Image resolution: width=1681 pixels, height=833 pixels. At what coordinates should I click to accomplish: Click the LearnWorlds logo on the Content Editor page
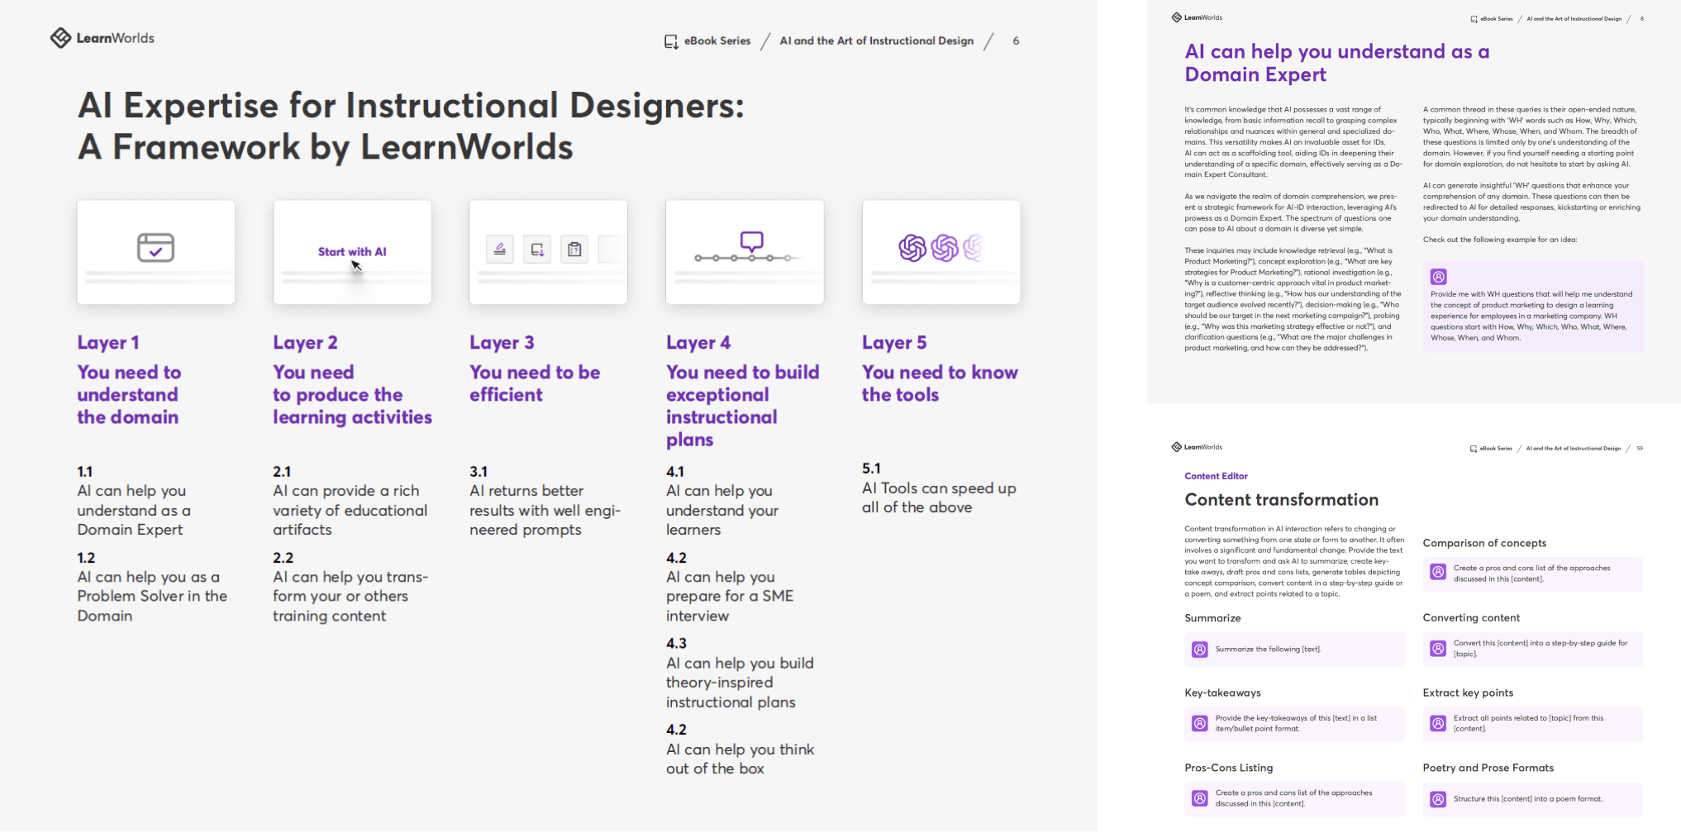click(1195, 446)
